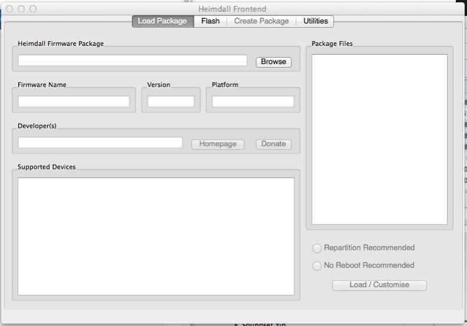
Task: Click the Donate button
Action: pyautogui.click(x=273, y=144)
